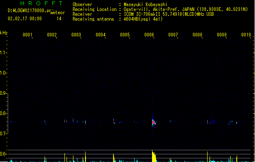
Task: Click time marker 0004
Action: tap(101, 35)
